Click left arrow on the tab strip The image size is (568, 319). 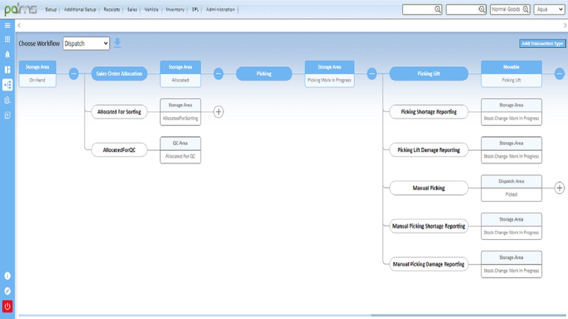click(19, 25)
